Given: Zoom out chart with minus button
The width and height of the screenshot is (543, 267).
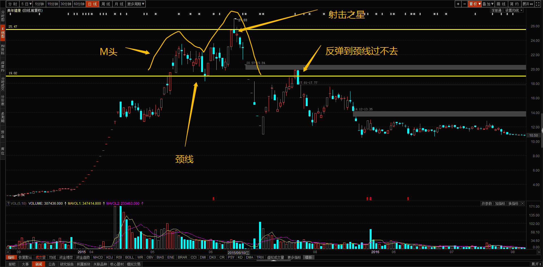Looking at the screenshot, I should [465, 4].
